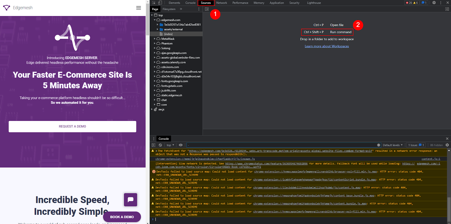Open the edgemesh.com/:1 source link
The height and width of the screenshot is (224, 451).
click(x=428, y=163)
